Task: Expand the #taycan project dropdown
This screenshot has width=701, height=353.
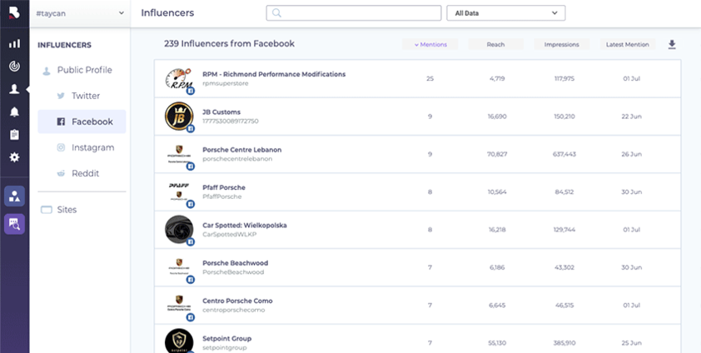Action: point(80,13)
